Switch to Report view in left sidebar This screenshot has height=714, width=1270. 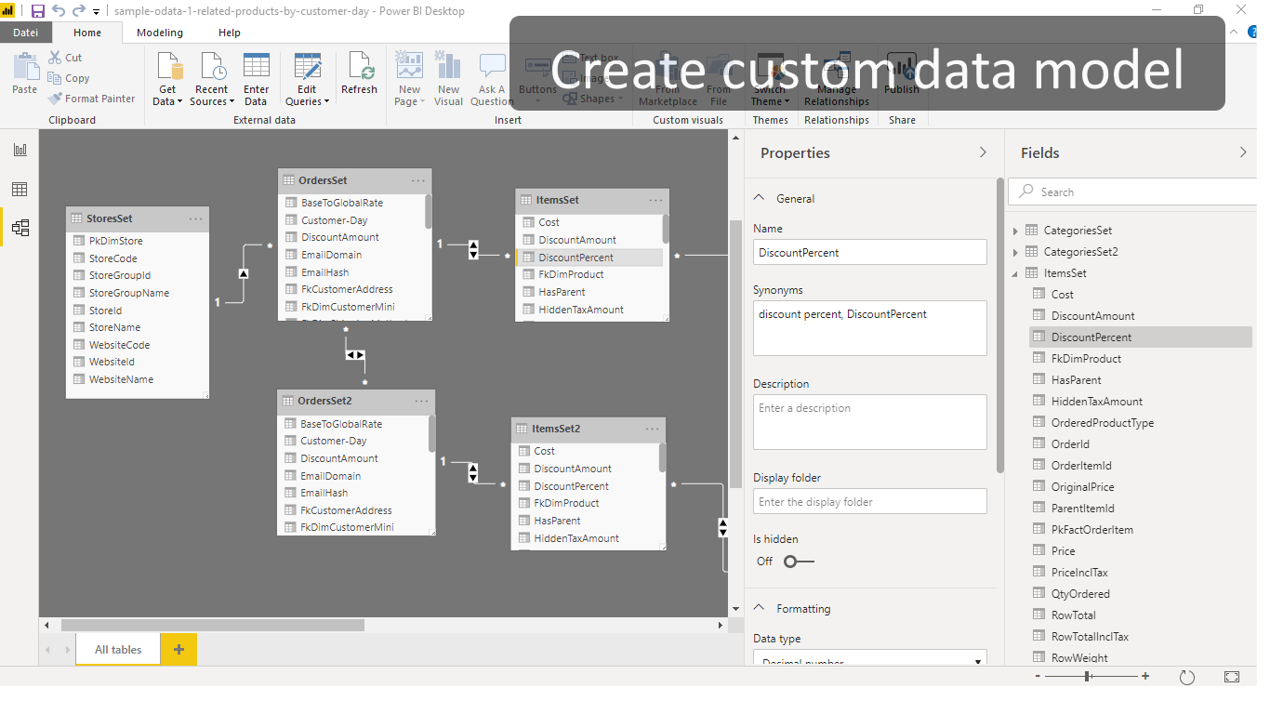(20, 149)
